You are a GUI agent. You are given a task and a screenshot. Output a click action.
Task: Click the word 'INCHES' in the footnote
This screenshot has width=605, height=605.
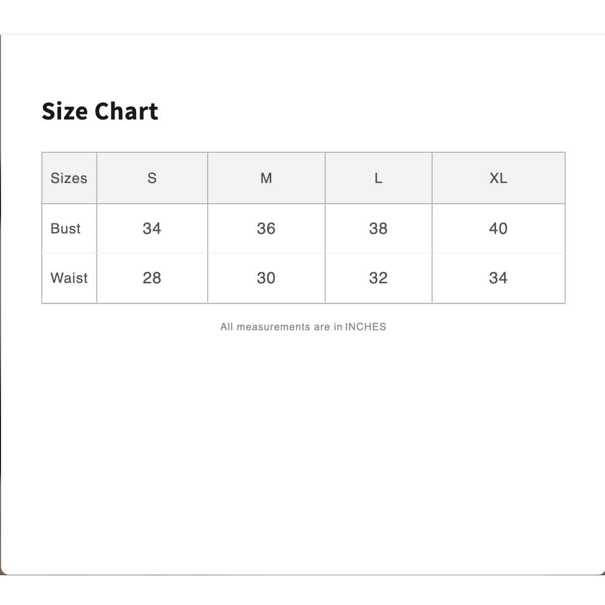[x=366, y=327]
